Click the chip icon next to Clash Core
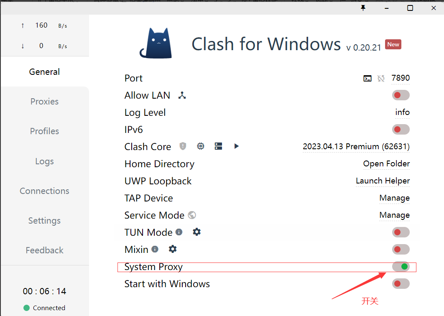The width and height of the screenshot is (444, 316). click(201, 146)
